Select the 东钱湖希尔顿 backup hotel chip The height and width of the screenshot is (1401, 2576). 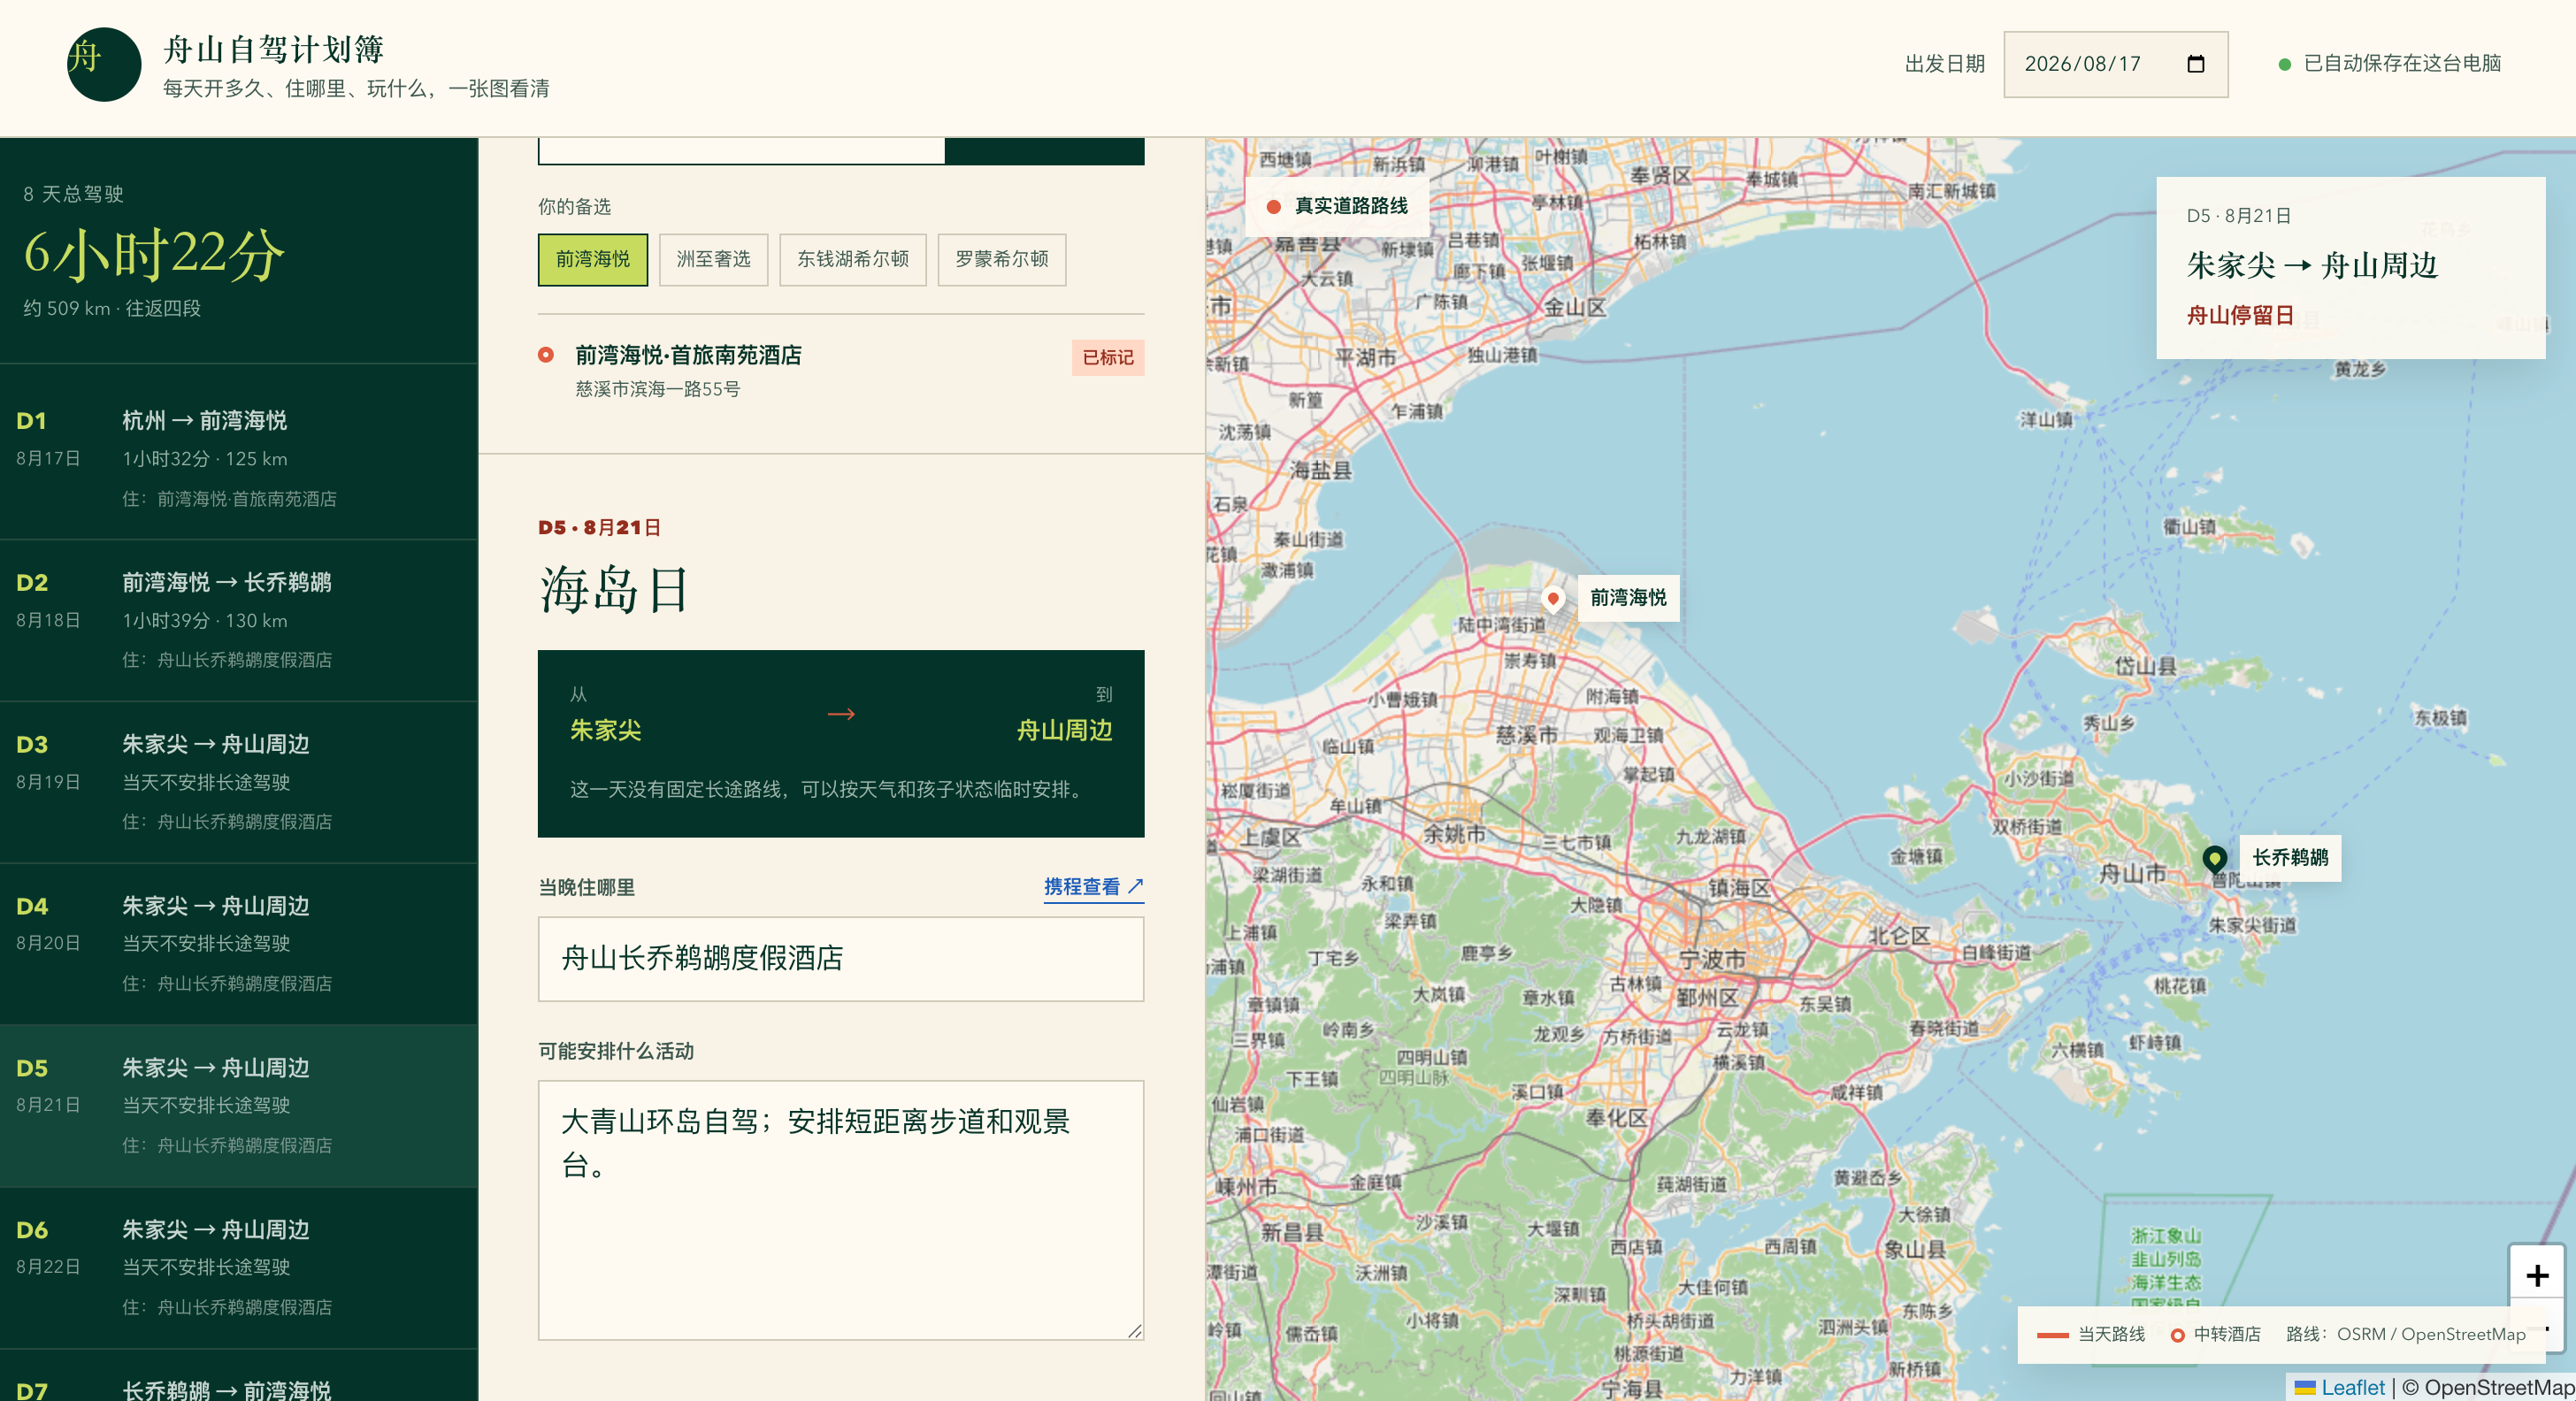(852, 259)
